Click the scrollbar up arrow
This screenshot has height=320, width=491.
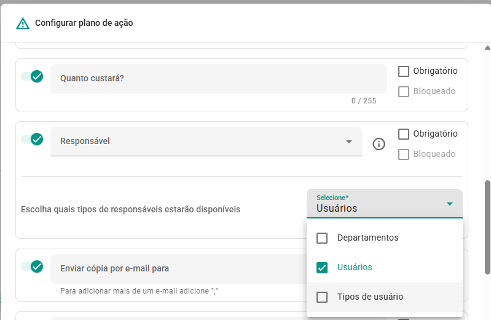click(x=487, y=47)
